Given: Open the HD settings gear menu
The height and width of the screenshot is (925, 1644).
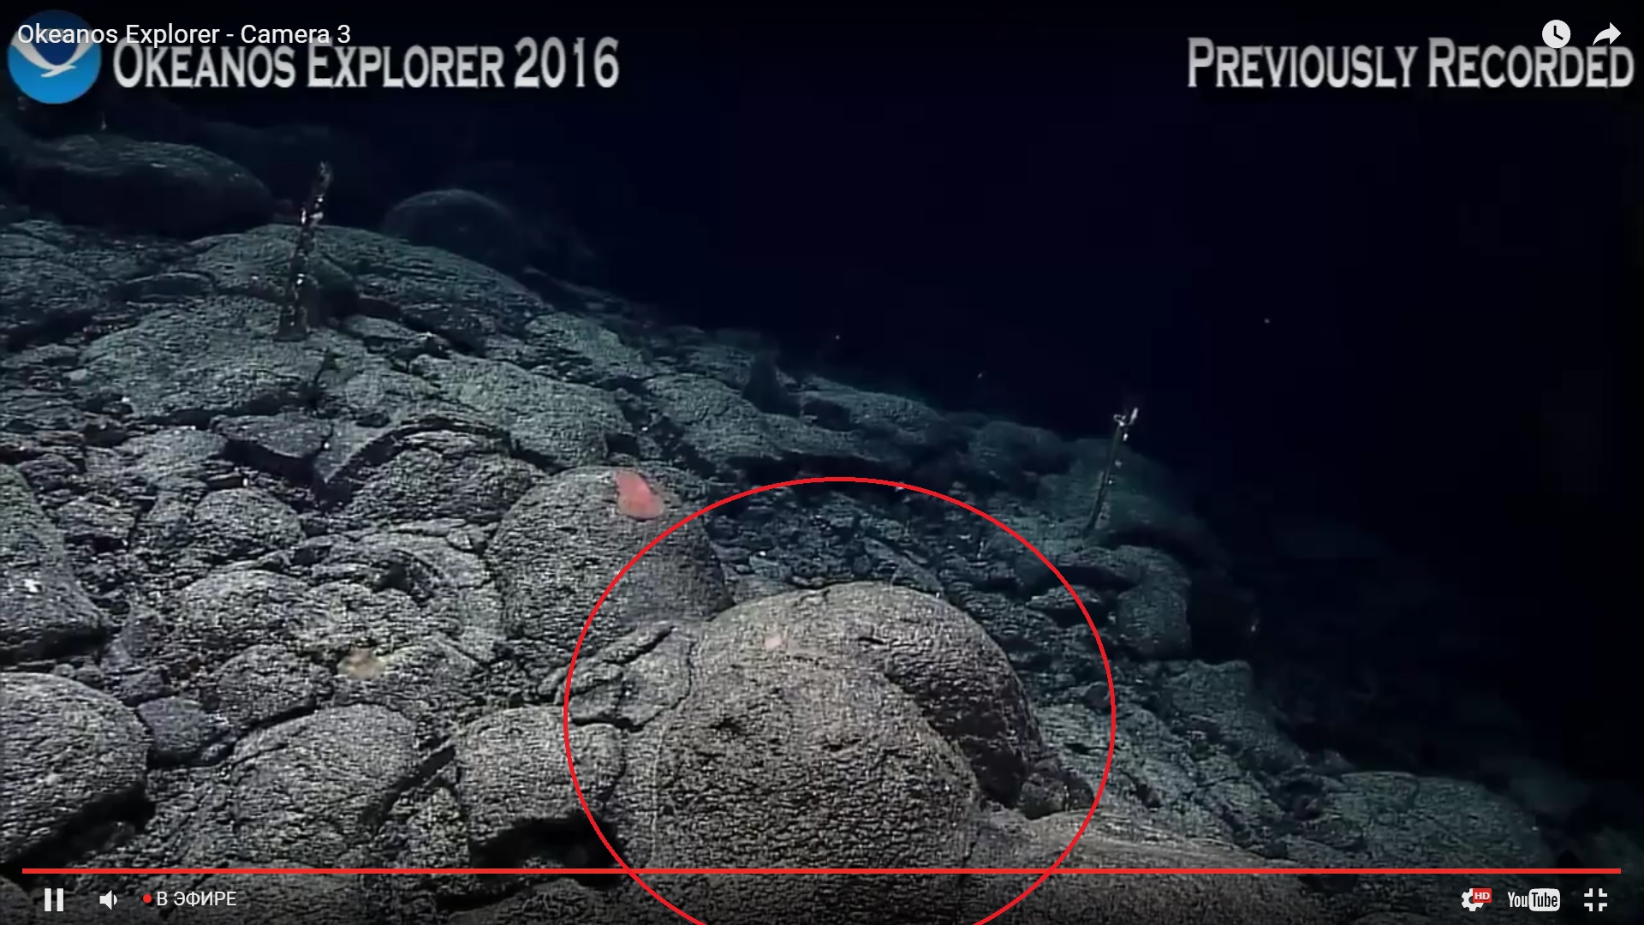Looking at the screenshot, I should (1474, 899).
